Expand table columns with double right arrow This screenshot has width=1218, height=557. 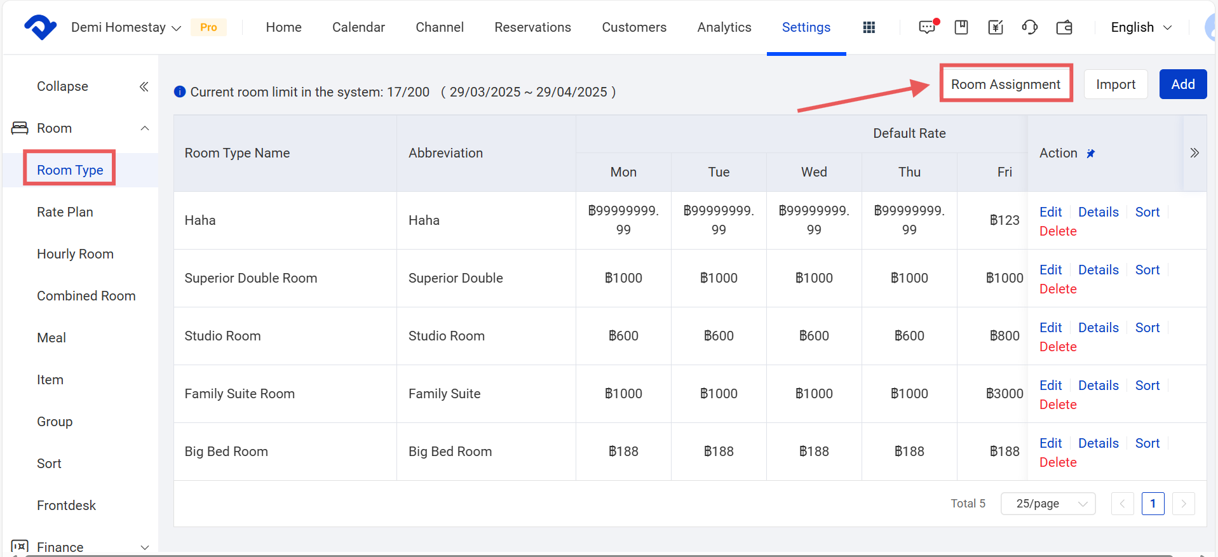click(1194, 153)
